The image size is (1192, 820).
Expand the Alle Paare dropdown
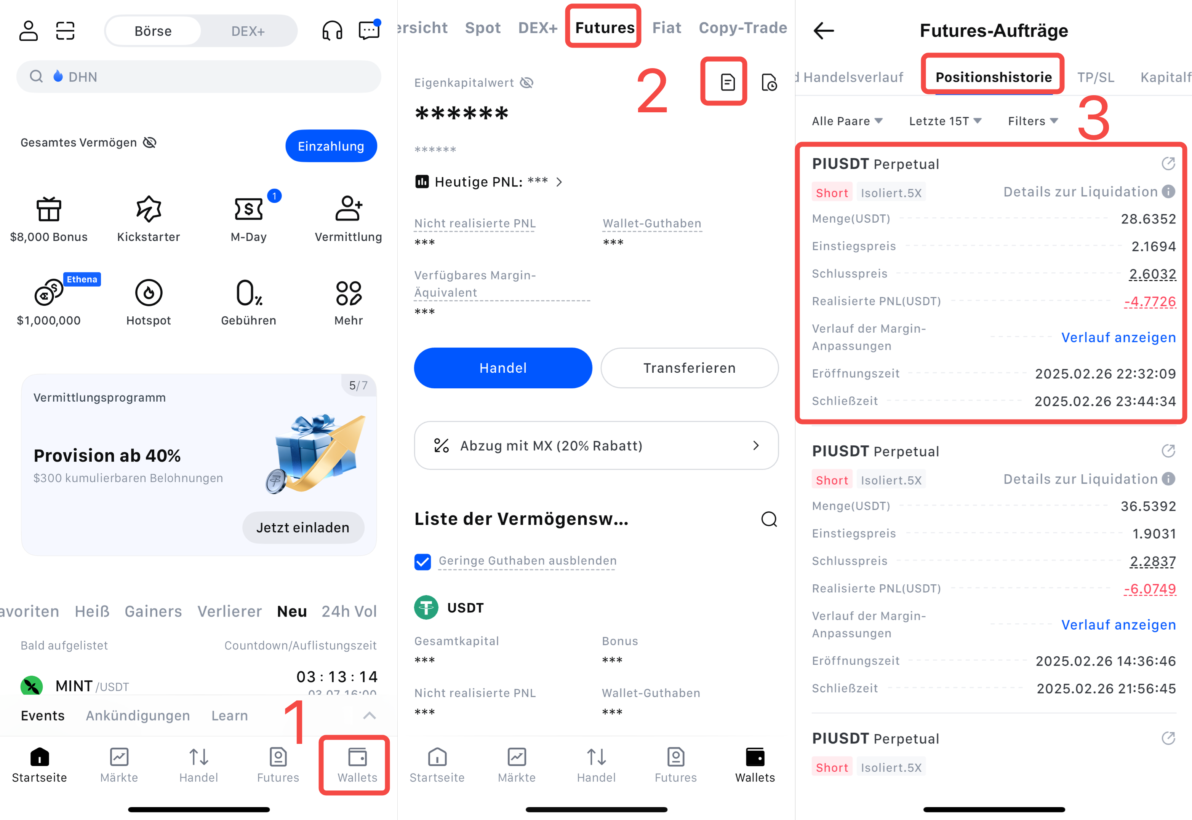click(x=847, y=121)
